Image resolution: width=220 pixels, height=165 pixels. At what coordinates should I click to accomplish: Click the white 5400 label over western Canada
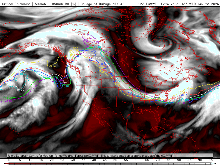click(97, 58)
